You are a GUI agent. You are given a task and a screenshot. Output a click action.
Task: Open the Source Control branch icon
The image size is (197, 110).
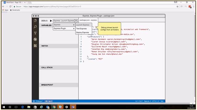coord(35,33)
